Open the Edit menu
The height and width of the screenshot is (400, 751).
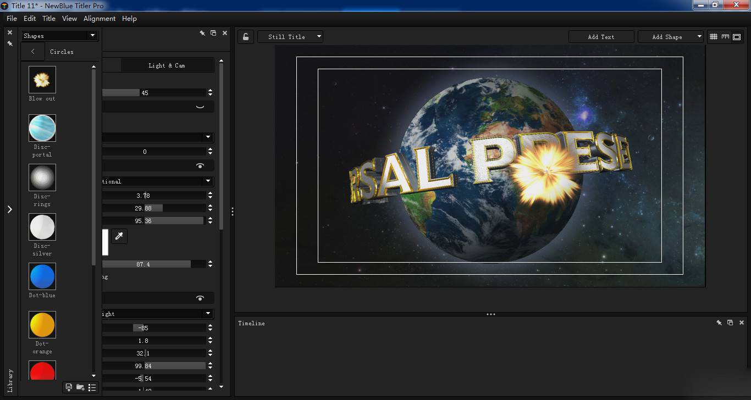[30, 19]
